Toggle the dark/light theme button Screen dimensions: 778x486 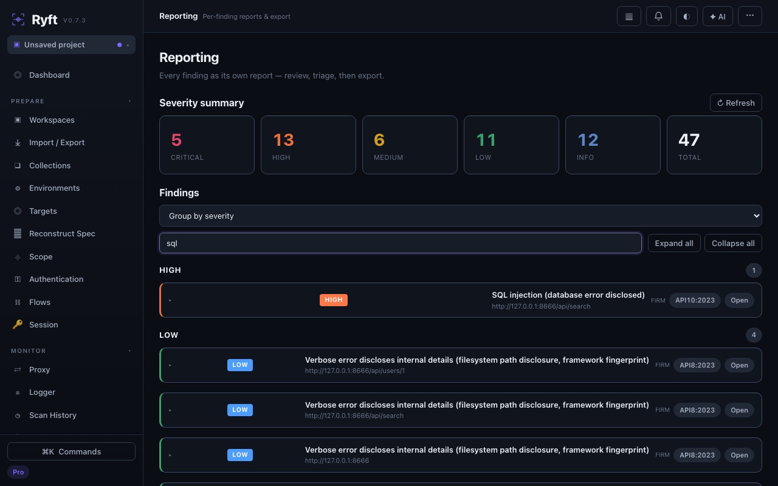tap(686, 16)
